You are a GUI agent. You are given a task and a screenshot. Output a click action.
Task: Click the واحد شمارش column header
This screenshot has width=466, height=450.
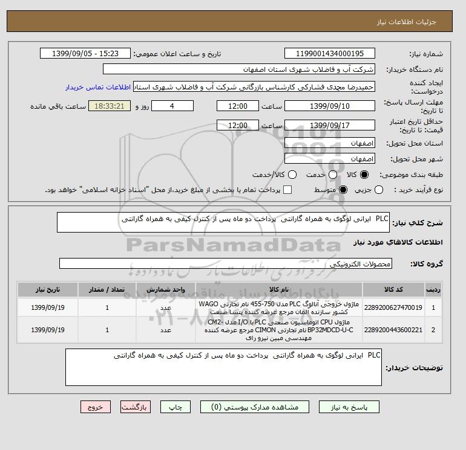pos(166,289)
